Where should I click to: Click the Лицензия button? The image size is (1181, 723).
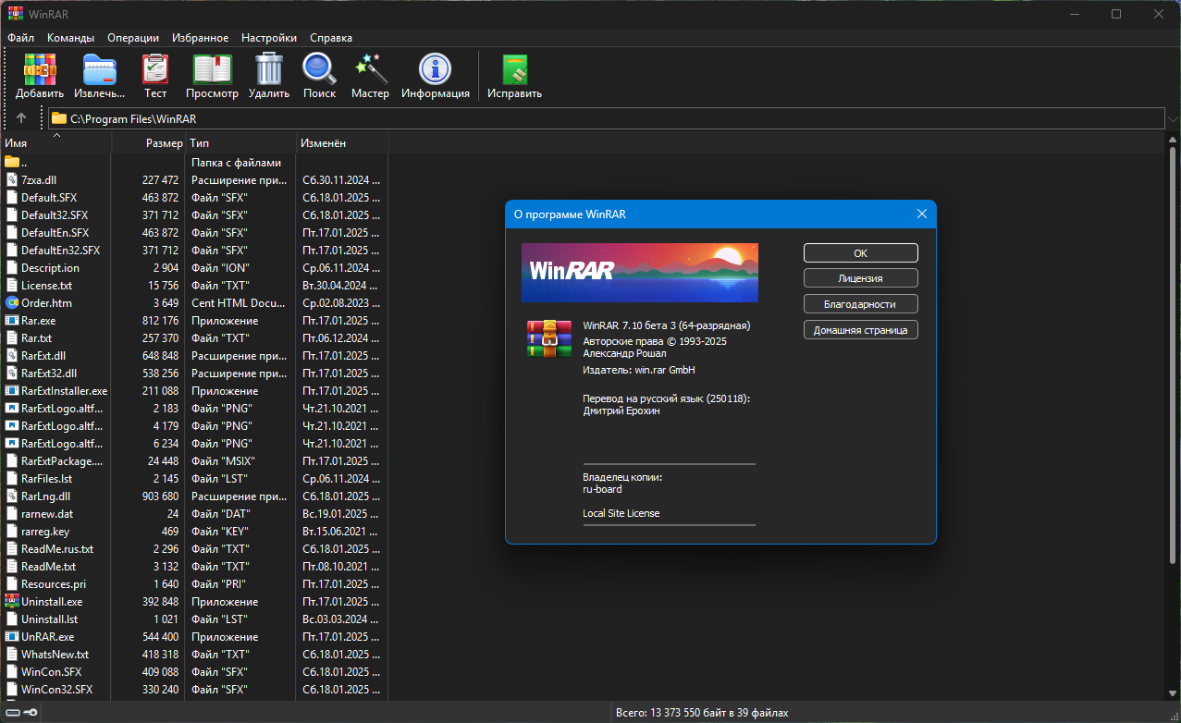861,278
